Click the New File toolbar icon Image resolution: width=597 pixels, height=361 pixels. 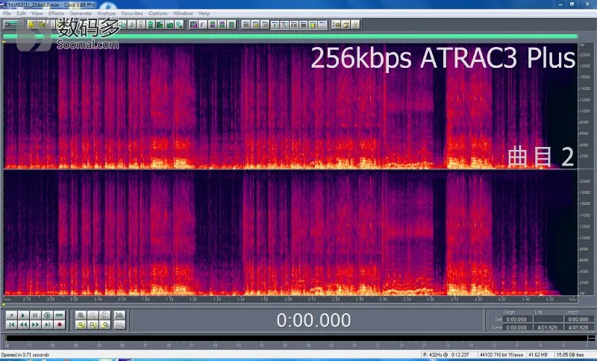click(31, 25)
